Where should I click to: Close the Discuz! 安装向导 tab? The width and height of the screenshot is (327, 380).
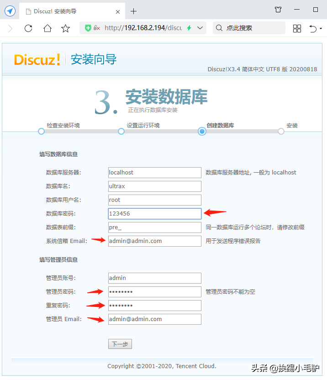point(118,11)
